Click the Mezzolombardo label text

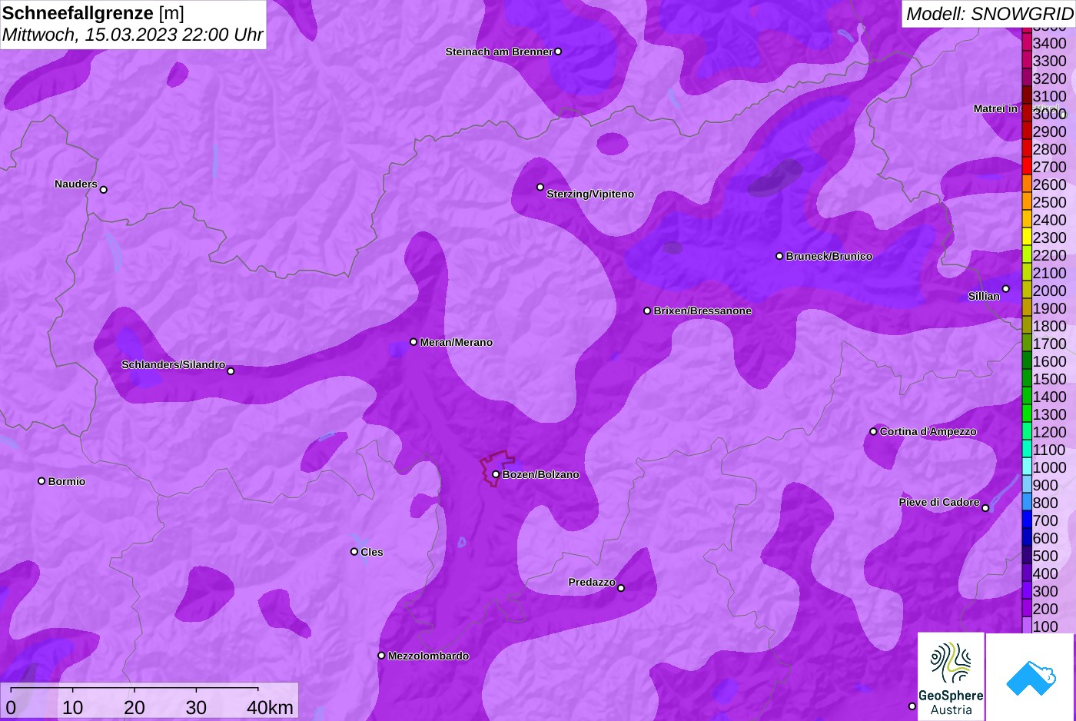coord(428,656)
